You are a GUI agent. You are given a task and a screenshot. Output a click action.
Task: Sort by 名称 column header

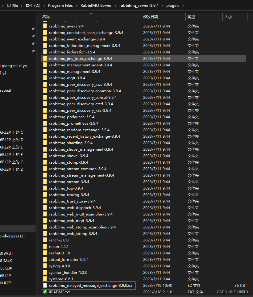46,17
